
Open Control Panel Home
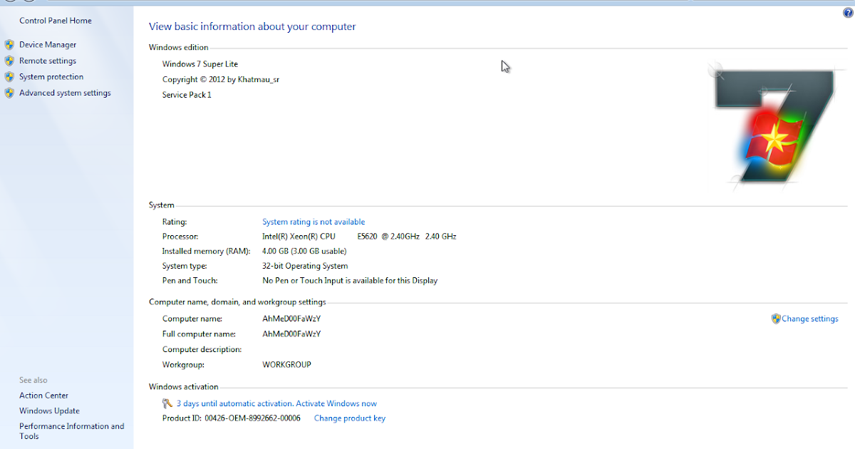point(56,21)
